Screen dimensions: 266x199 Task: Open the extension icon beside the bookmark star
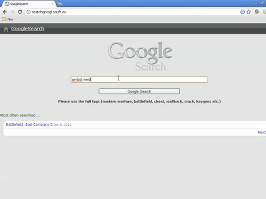pyautogui.click(x=257, y=12)
